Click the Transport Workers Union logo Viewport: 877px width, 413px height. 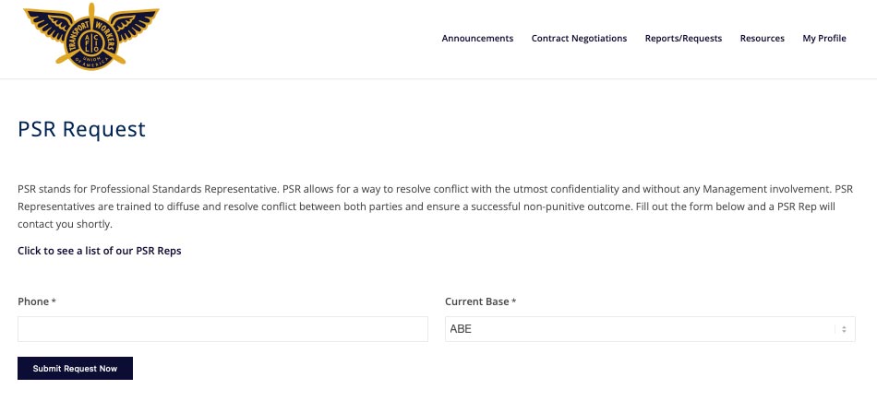(91, 37)
